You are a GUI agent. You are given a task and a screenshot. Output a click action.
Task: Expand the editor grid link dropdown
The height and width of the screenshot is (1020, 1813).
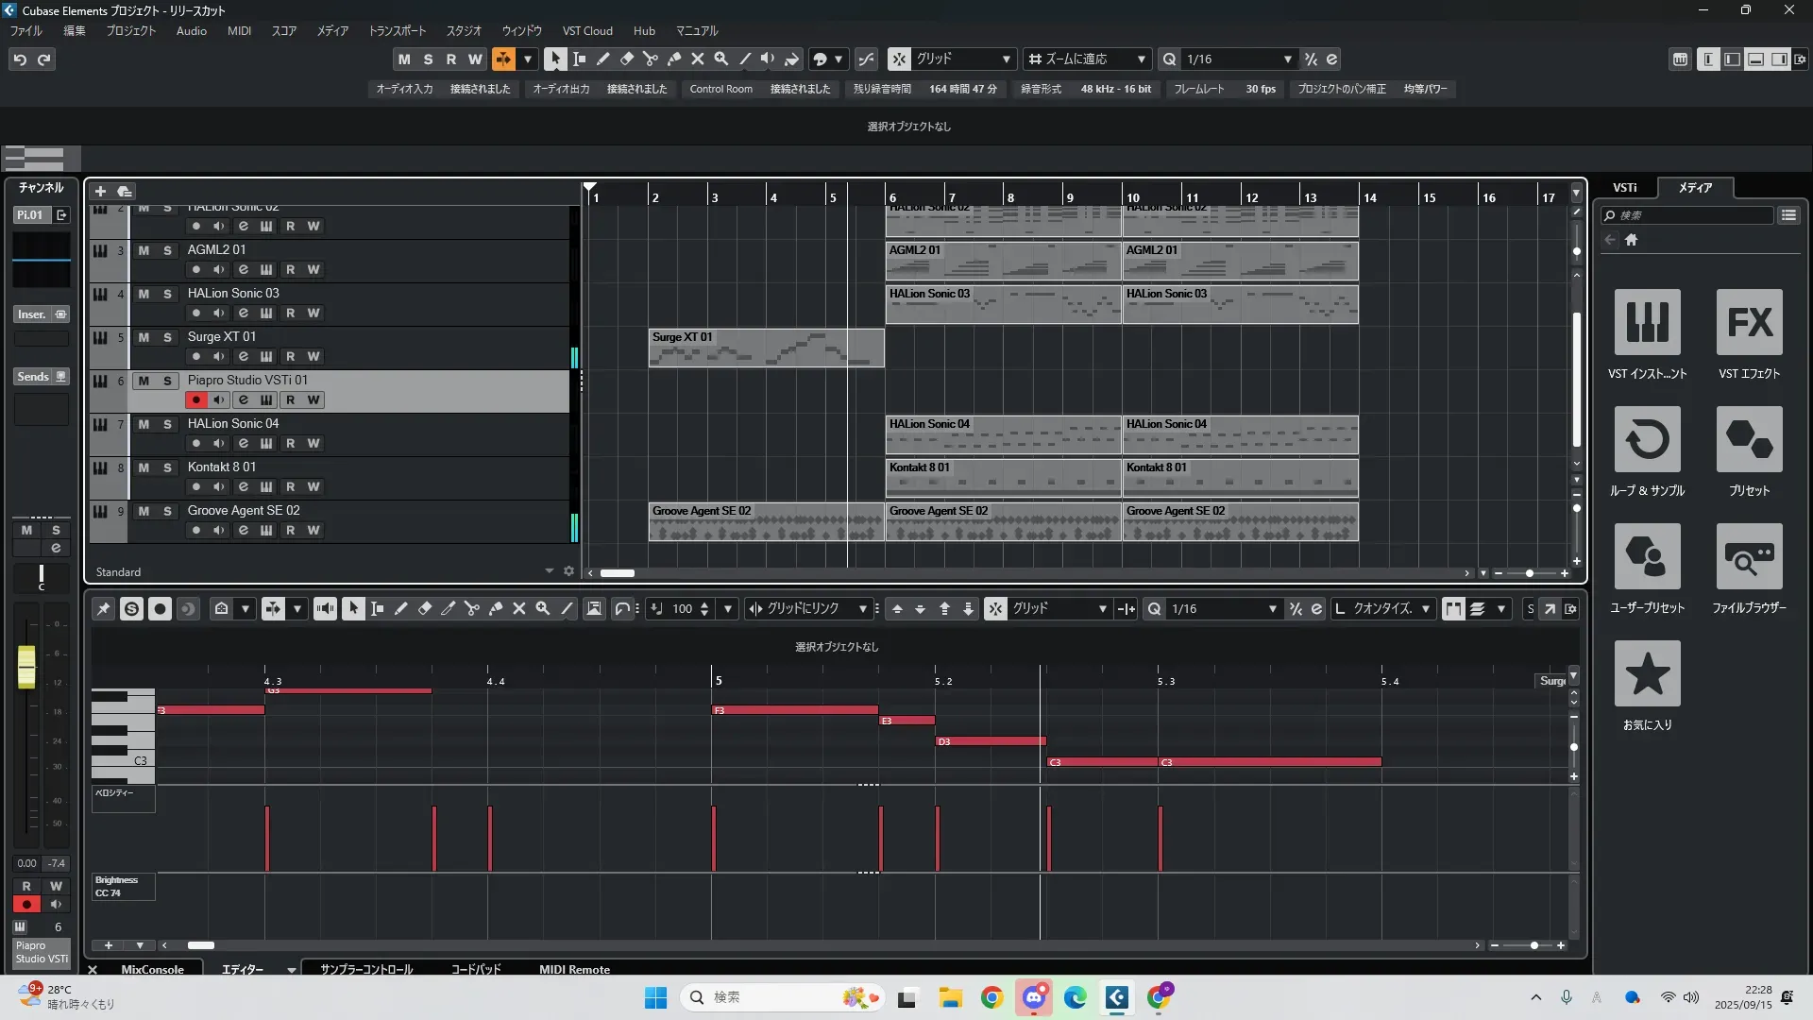coord(862,609)
